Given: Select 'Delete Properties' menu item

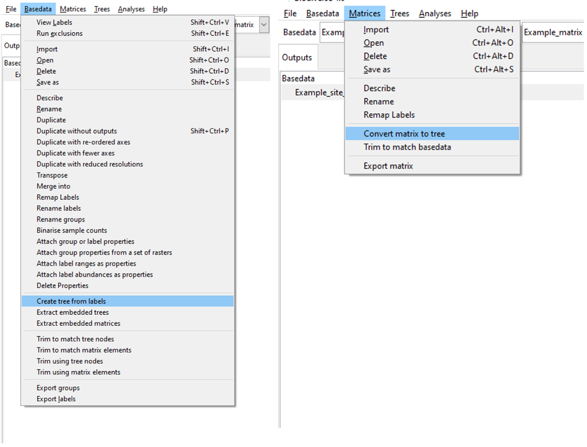Looking at the screenshot, I should tap(62, 285).
